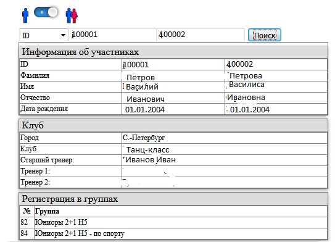Click the Дата рождения row label
Screen dimensions: 335x242
pos(44,109)
